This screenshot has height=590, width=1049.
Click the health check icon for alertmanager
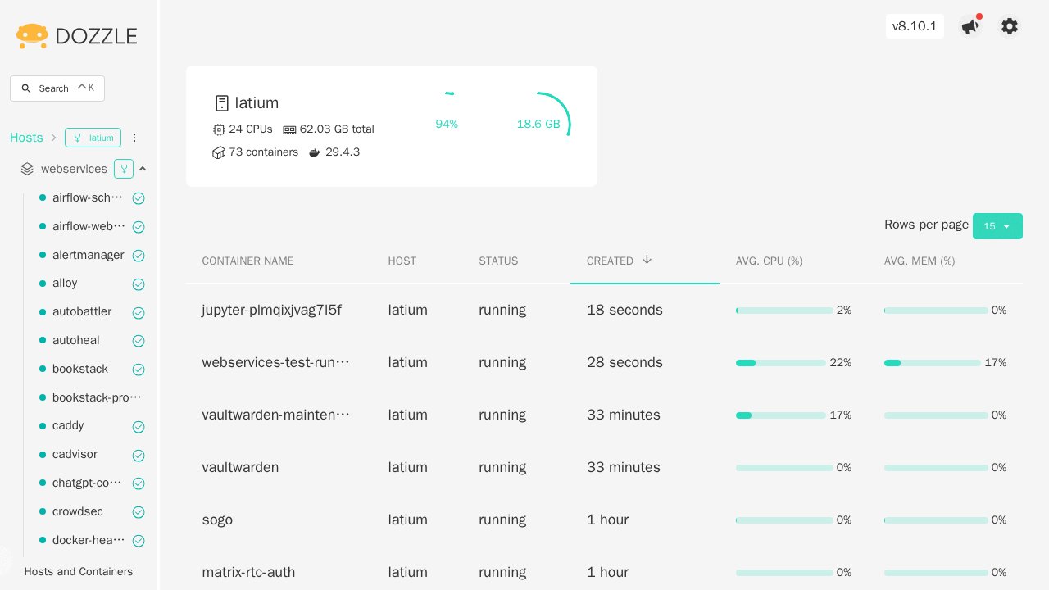(x=139, y=256)
